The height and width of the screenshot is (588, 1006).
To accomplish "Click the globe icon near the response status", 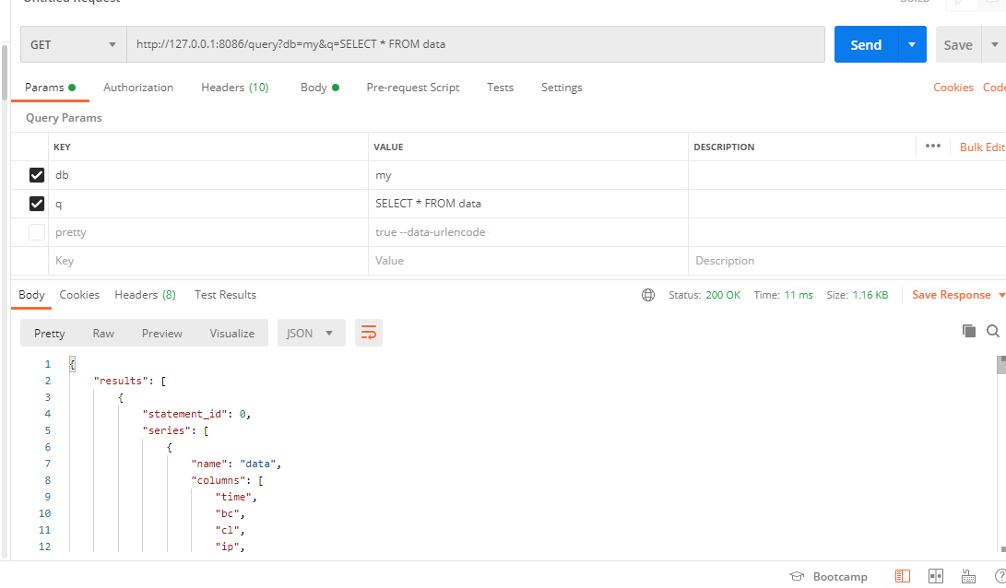I will (x=648, y=294).
